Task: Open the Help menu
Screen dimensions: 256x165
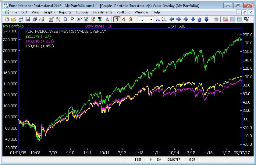Action: tap(156, 12)
